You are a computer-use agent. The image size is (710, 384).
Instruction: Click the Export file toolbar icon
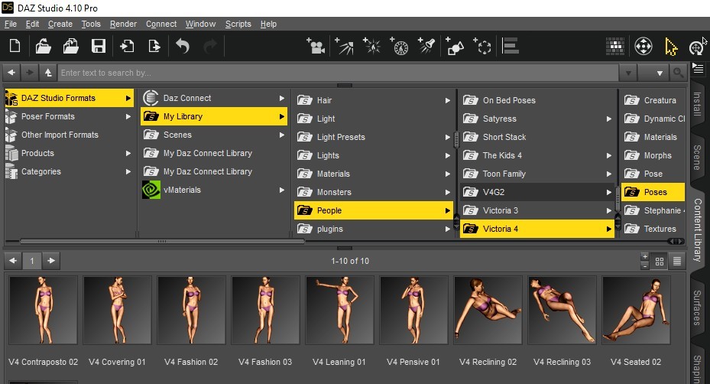[154, 46]
